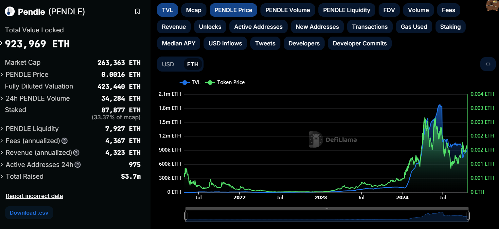The image size is (499, 229).
Task: Toggle the PENDLE Price metric off
Action: [x=233, y=10]
